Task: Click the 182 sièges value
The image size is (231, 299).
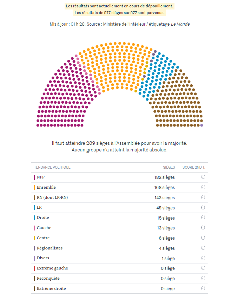Action: [x=165, y=177]
